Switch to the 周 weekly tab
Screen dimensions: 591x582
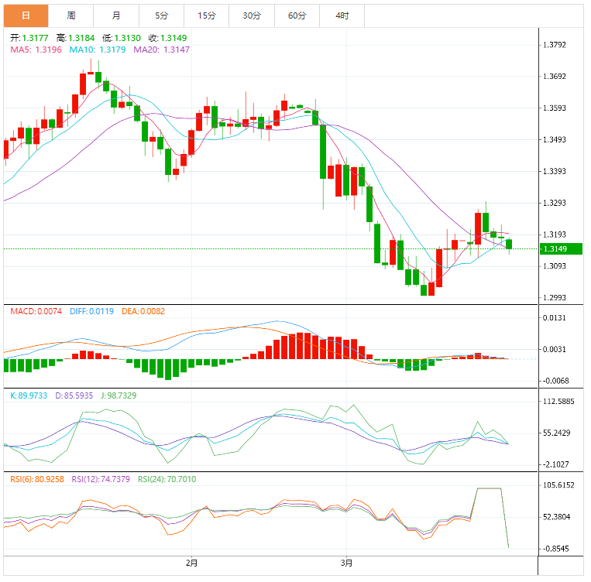pos(71,15)
